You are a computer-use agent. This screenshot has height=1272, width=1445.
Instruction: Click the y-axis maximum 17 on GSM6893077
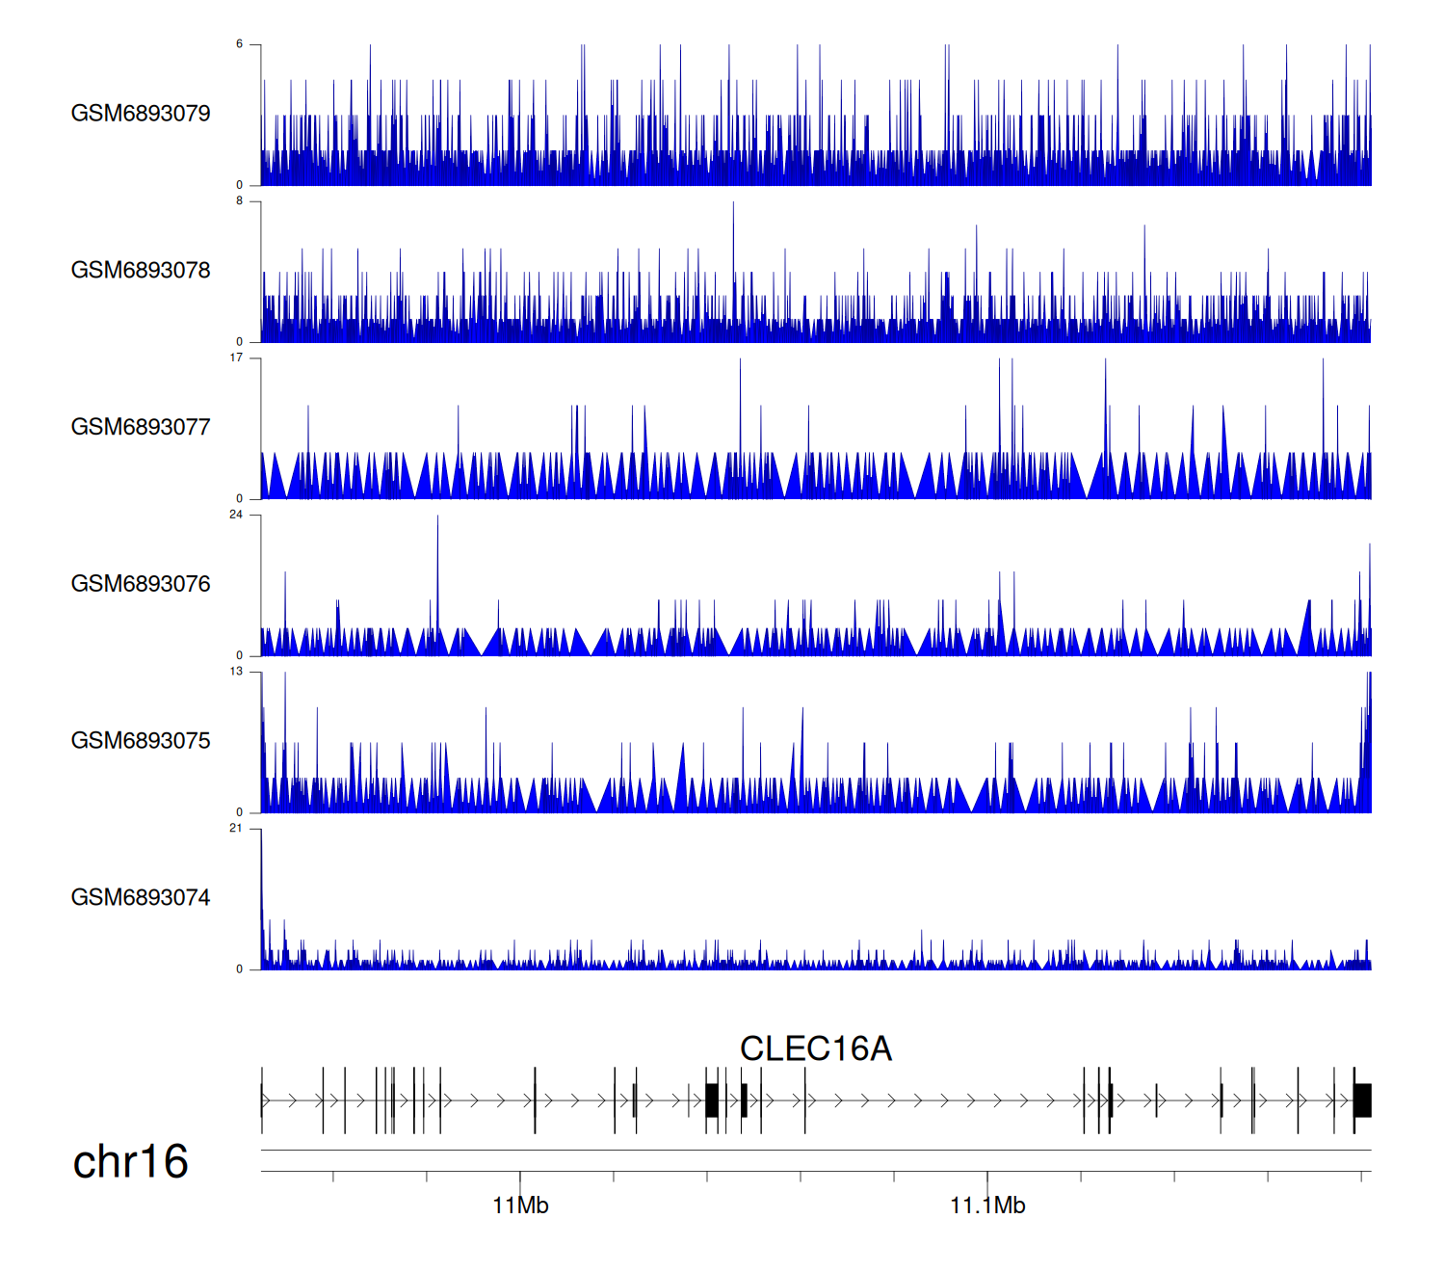click(x=236, y=358)
